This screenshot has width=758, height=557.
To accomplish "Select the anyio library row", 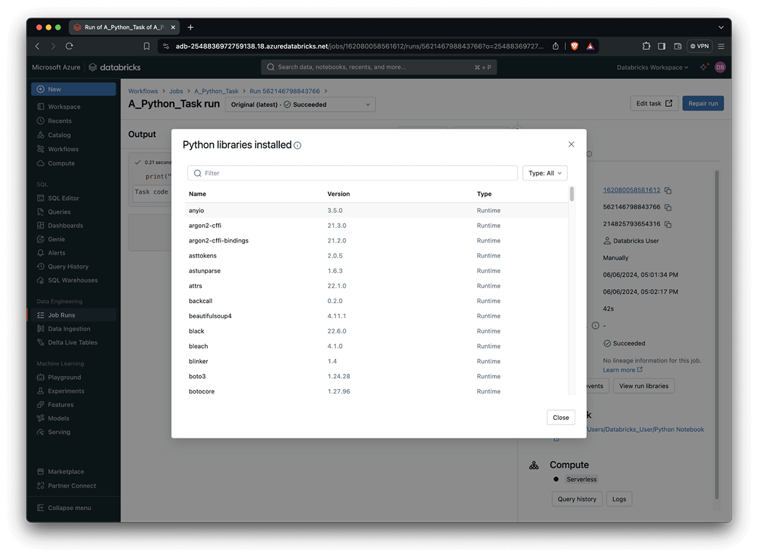I will (376, 210).
